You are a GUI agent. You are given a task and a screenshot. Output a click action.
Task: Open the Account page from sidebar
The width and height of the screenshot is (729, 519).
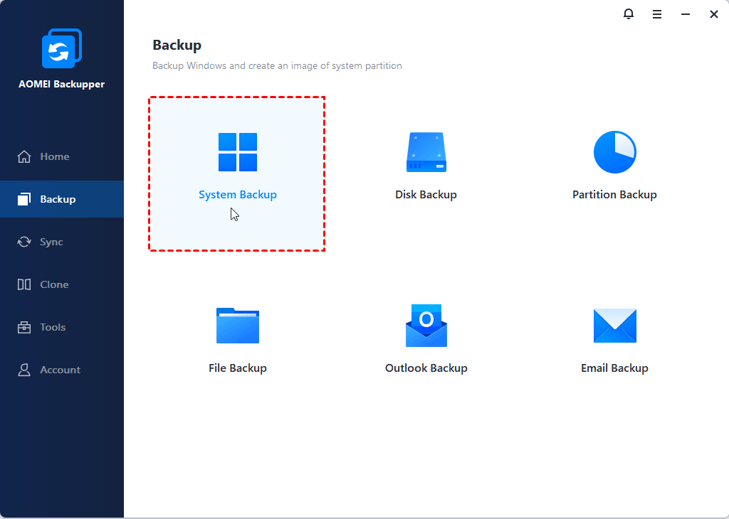pos(60,370)
